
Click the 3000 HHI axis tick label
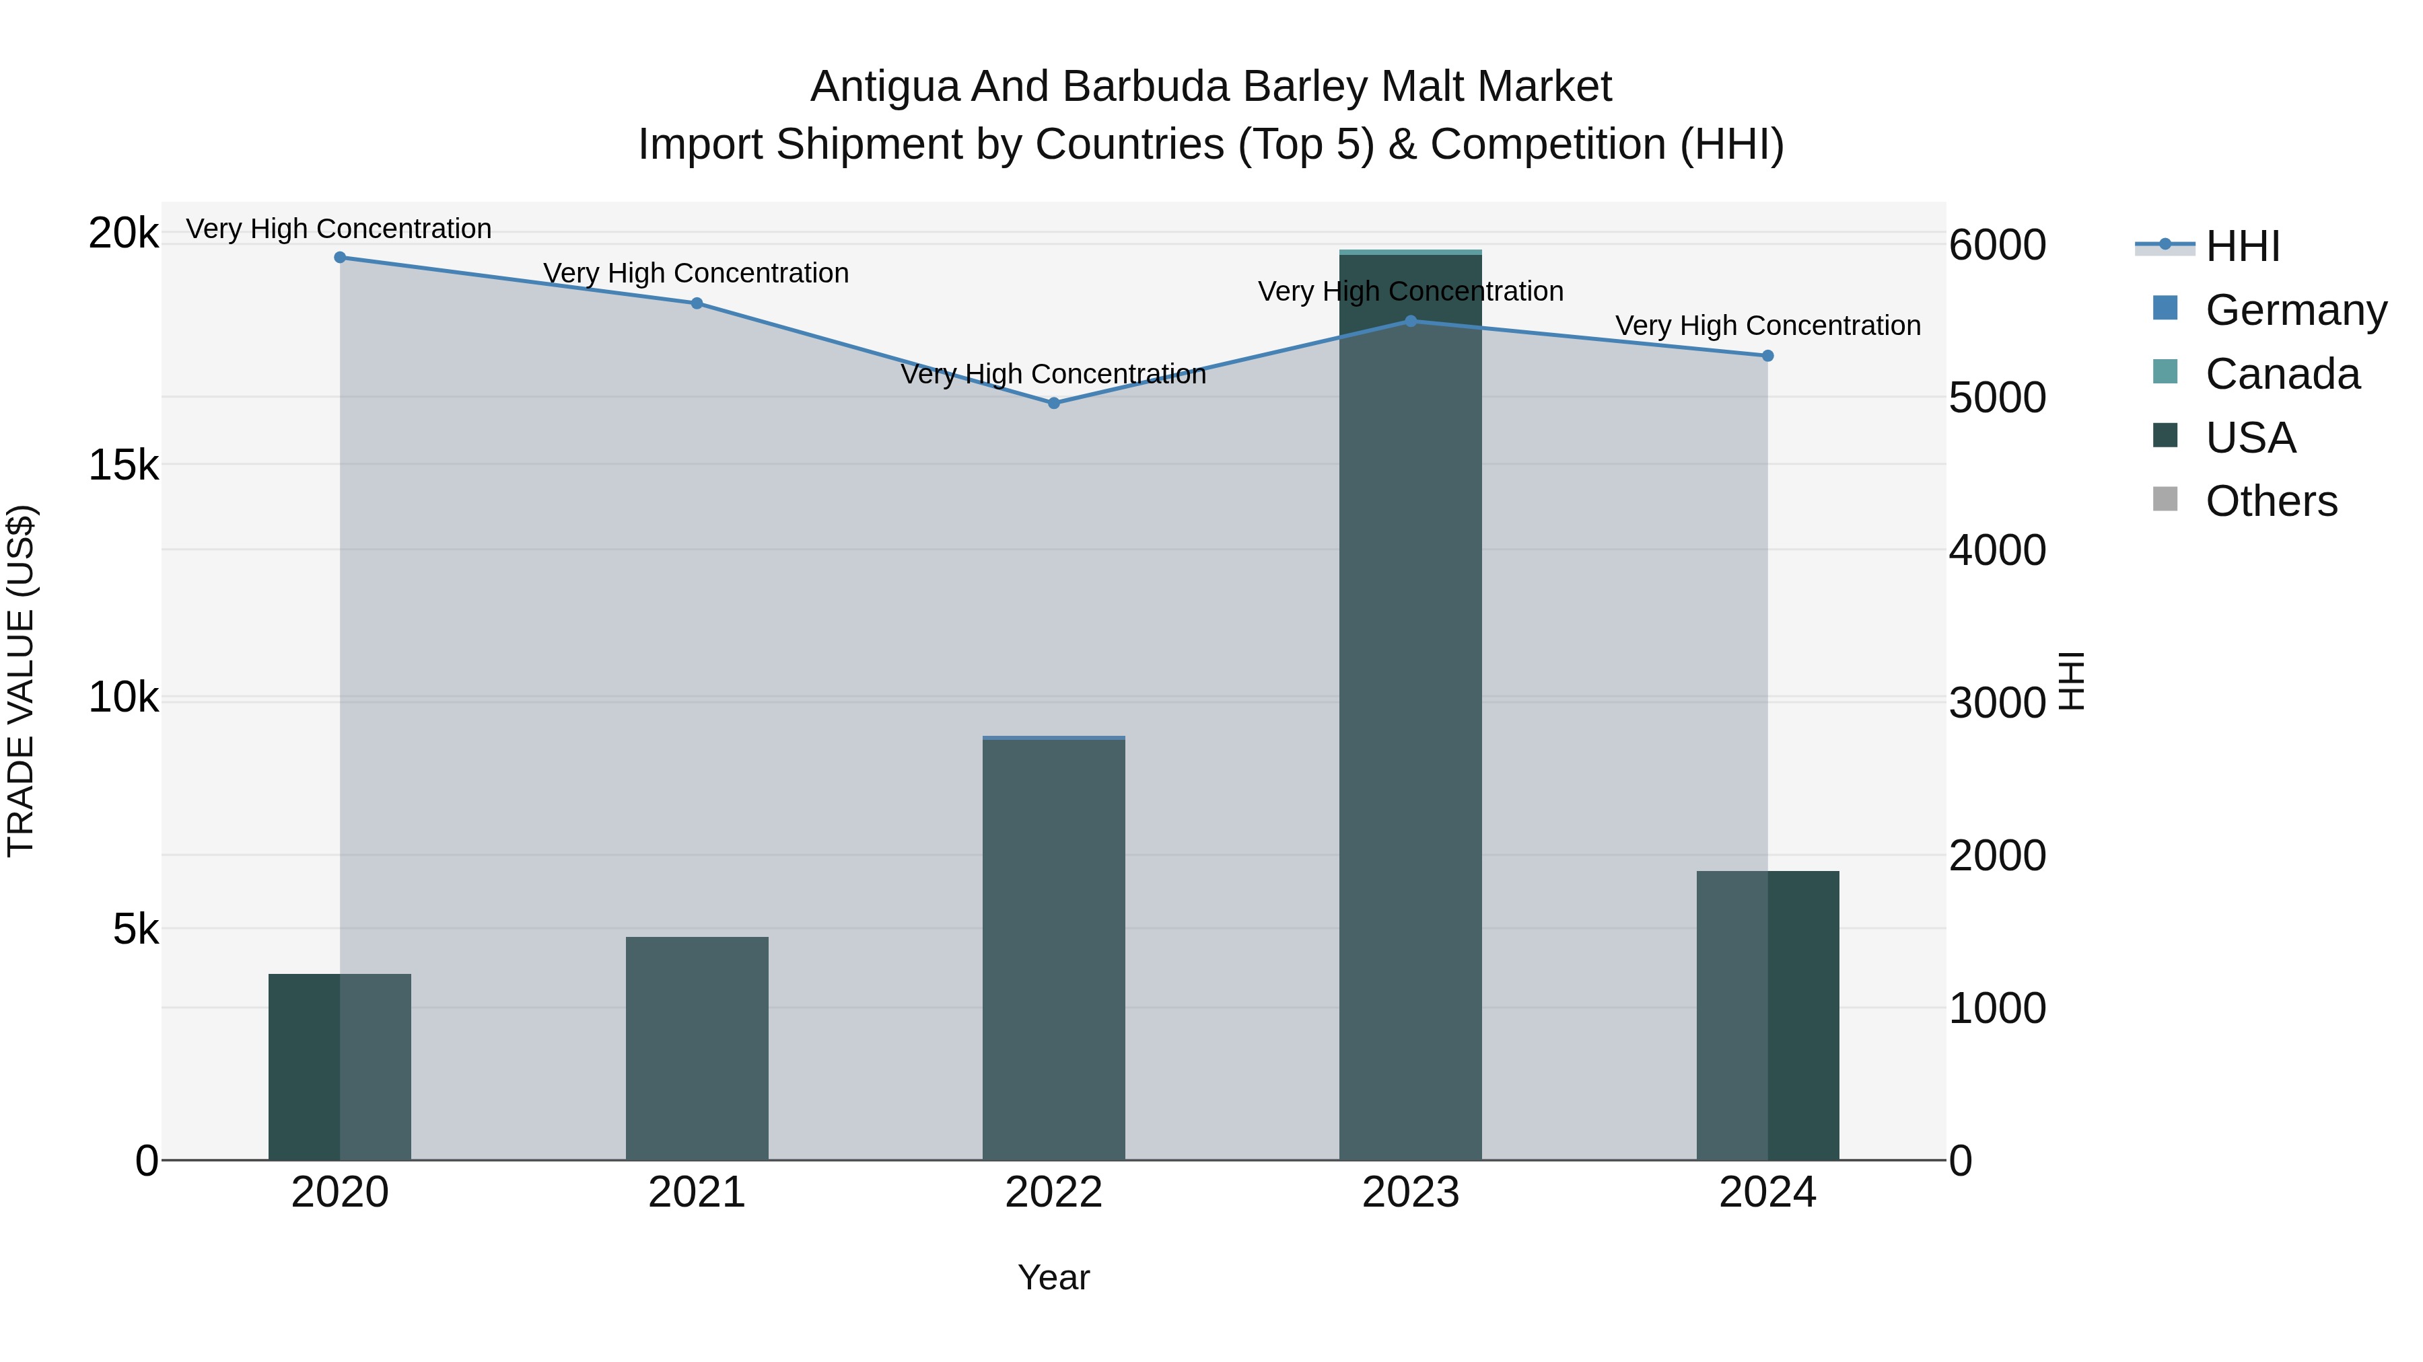pyautogui.click(x=1998, y=703)
